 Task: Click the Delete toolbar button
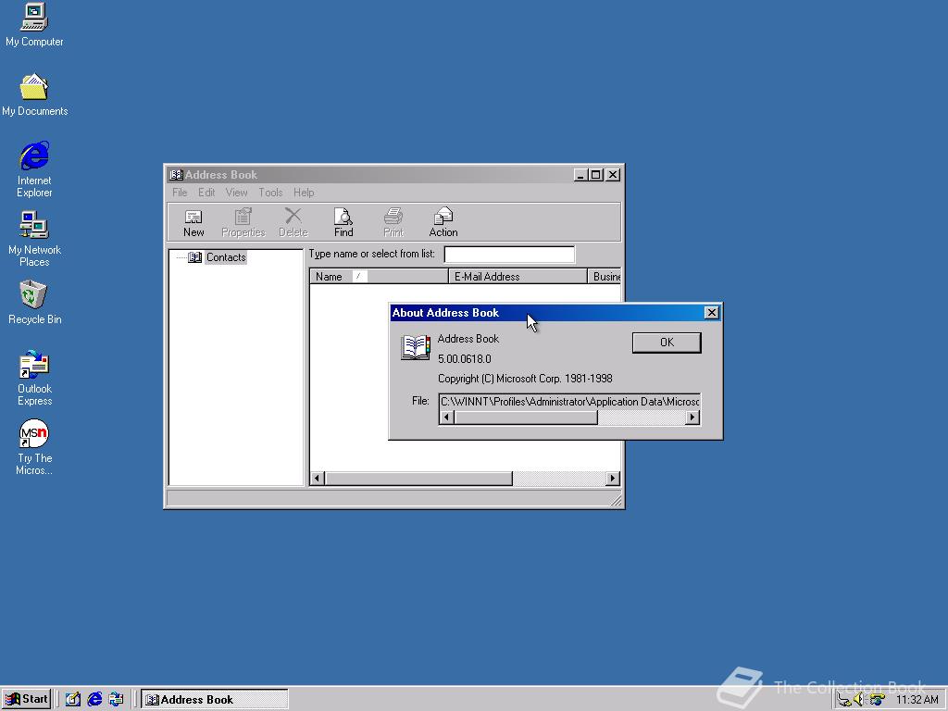click(293, 222)
